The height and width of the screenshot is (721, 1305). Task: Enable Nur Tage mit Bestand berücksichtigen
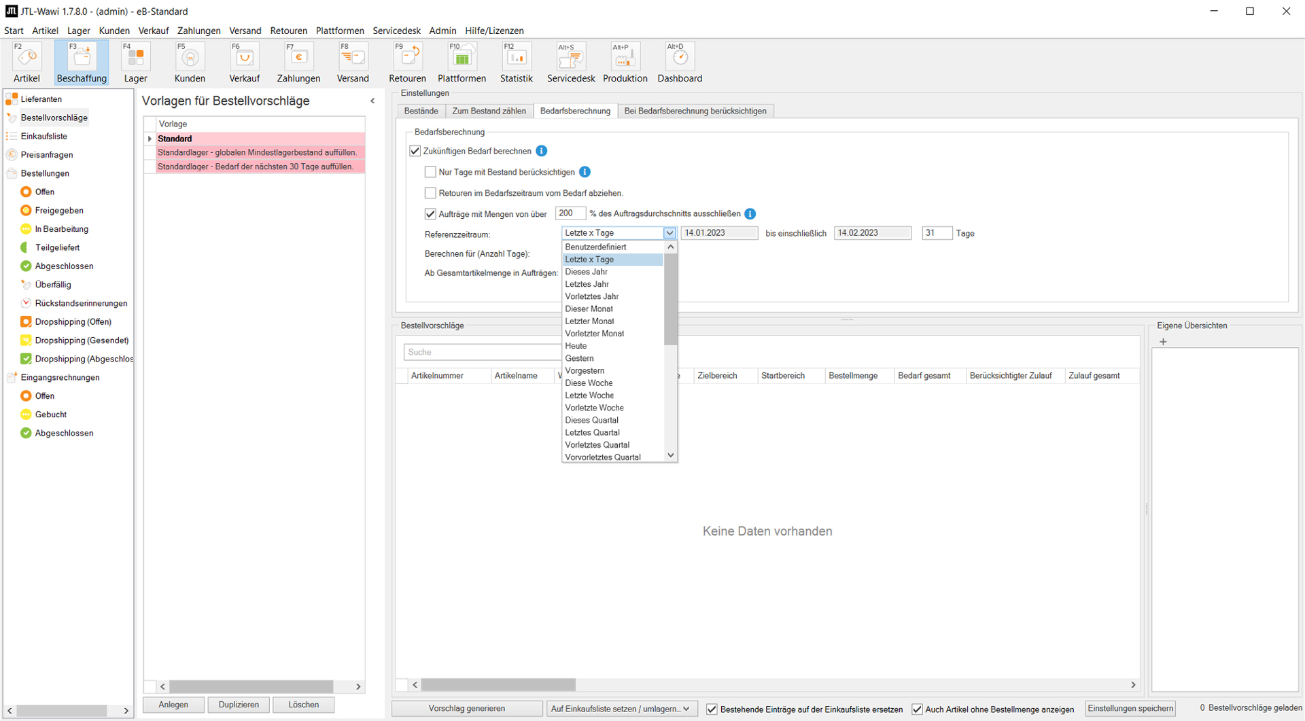(430, 172)
